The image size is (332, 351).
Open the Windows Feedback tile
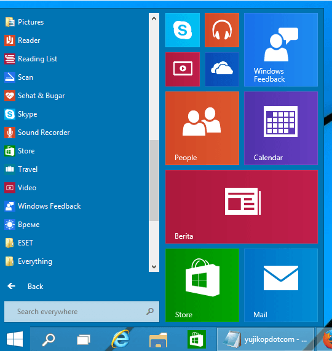281,50
